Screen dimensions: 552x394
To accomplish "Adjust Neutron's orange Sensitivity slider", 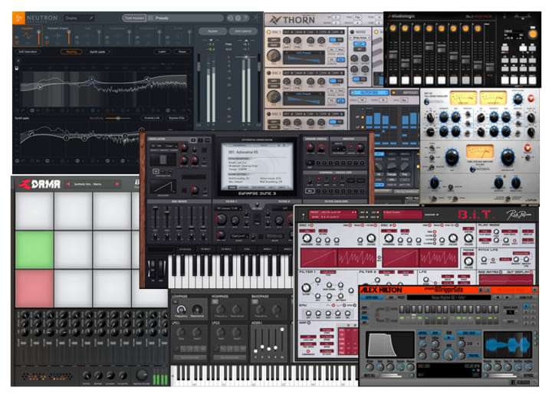I will point(118,118).
